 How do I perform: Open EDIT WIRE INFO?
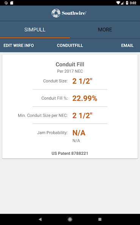(x=19, y=46)
